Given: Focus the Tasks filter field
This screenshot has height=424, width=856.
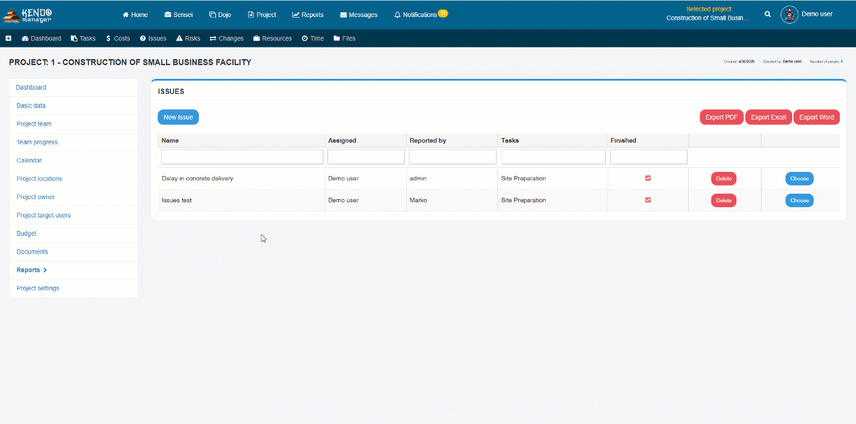Looking at the screenshot, I should click(553, 157).
